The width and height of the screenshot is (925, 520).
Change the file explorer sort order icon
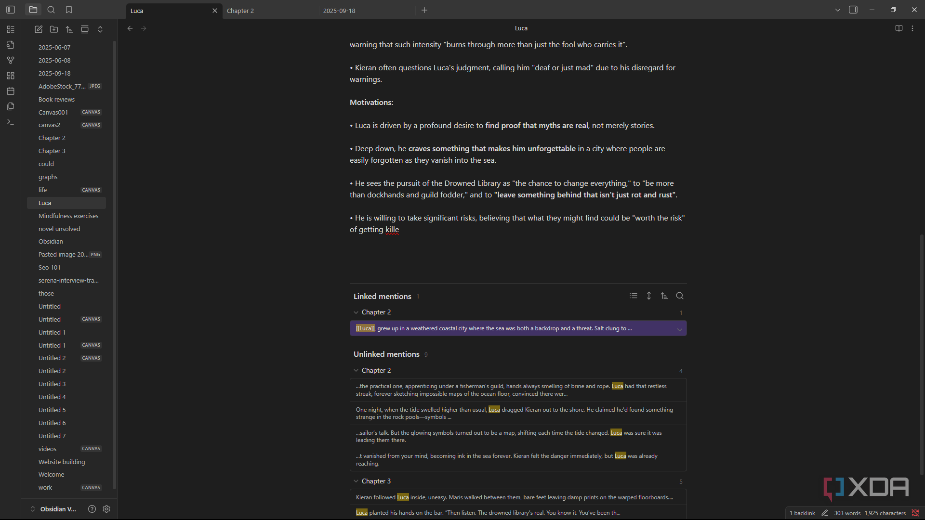pyautogui.click(x=69, y=29)
